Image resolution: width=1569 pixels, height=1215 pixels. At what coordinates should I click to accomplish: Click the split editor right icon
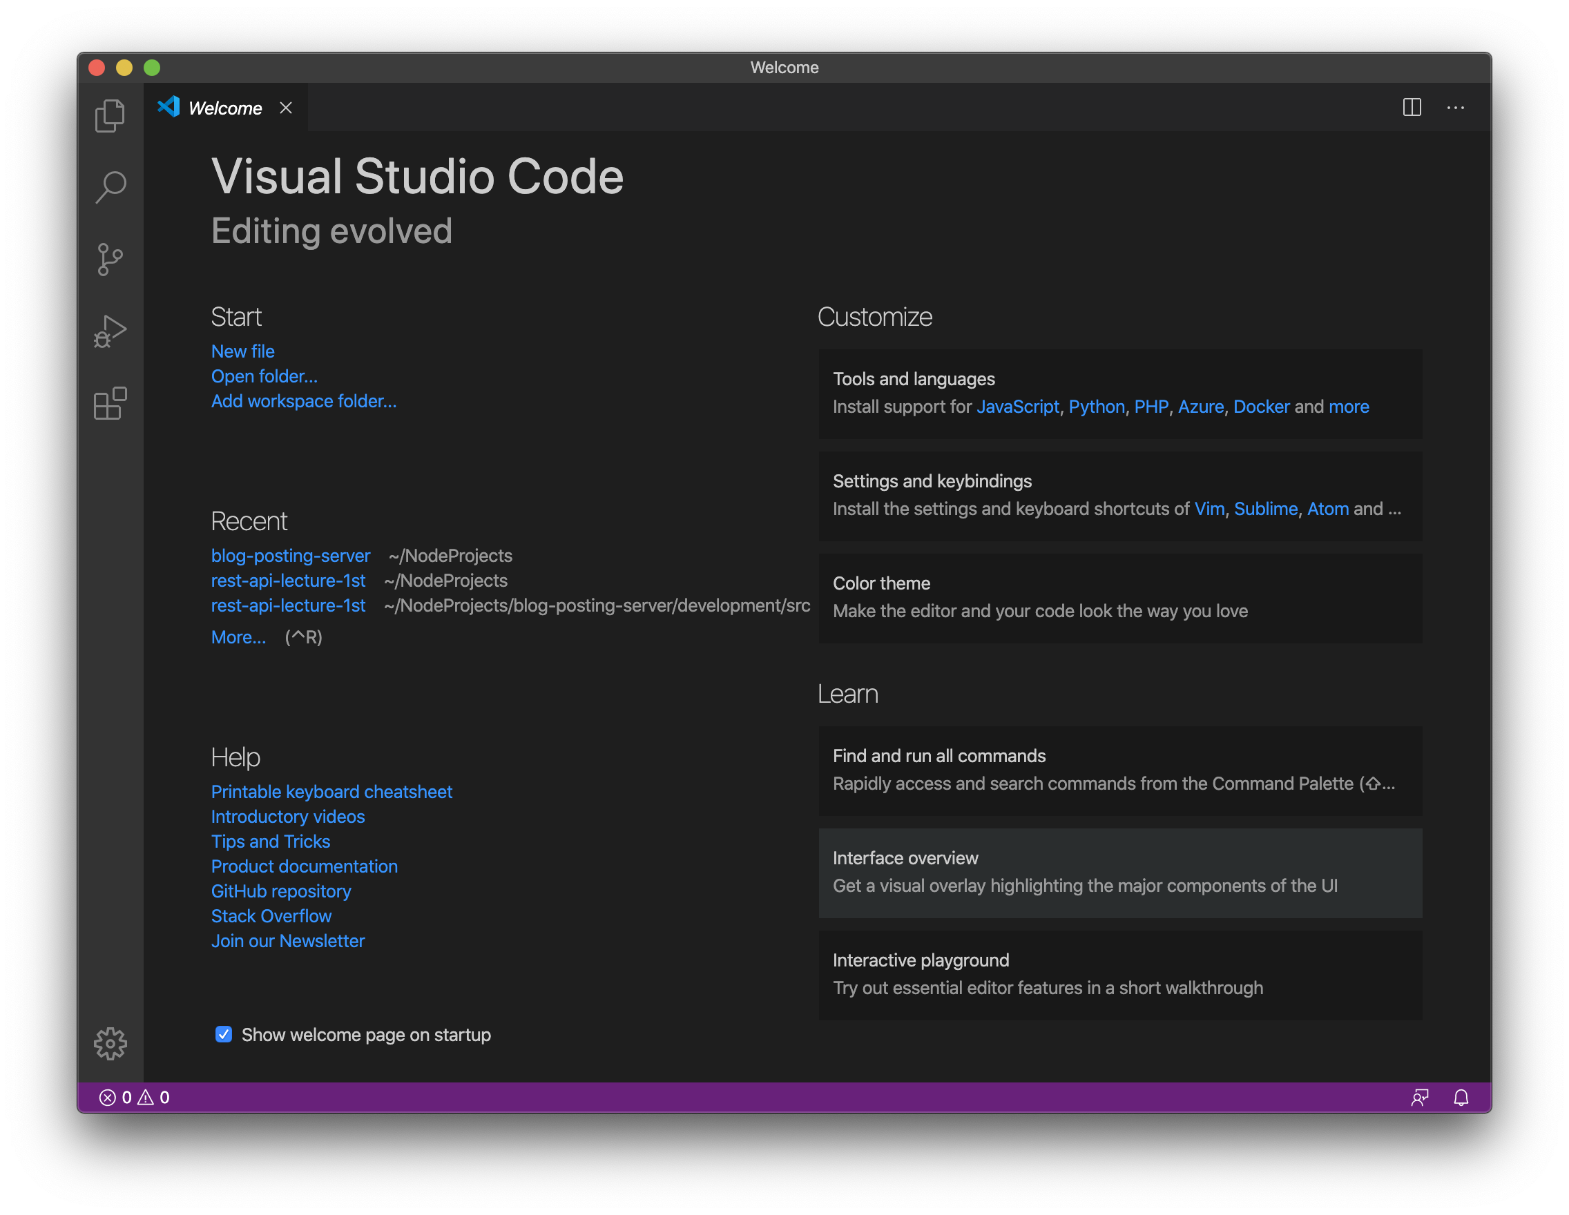(x=1412, y=108)
